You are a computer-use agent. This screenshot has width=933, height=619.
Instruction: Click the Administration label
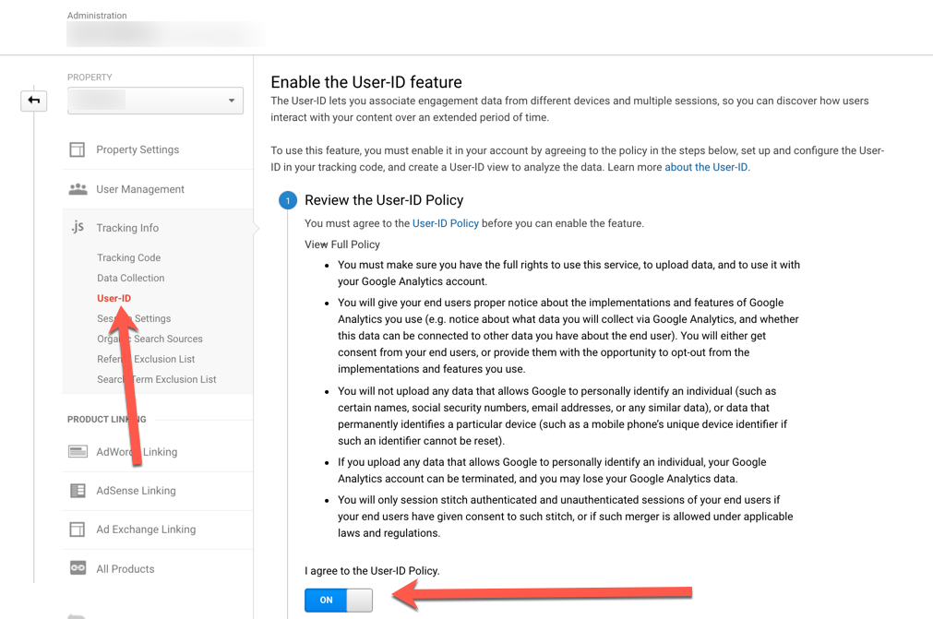97,16
